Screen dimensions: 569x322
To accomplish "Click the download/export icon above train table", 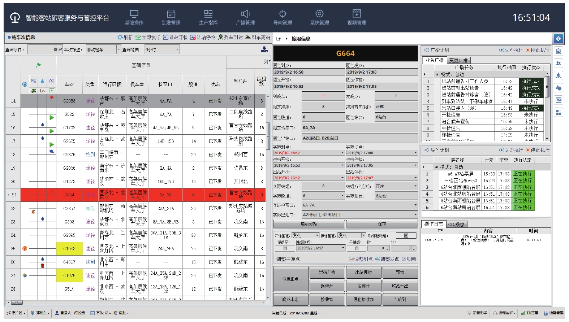I will click(264, 49).
